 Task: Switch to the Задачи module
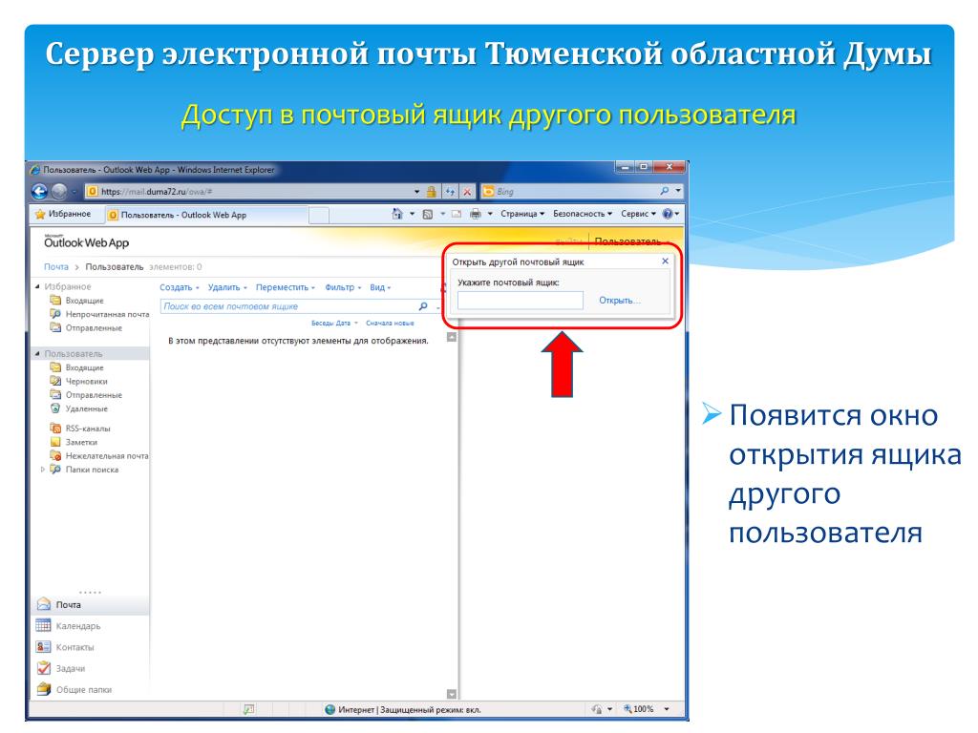tap(90, 668)
